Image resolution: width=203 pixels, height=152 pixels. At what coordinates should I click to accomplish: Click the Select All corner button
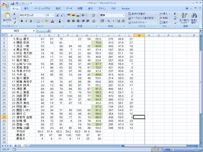(4, 36)
